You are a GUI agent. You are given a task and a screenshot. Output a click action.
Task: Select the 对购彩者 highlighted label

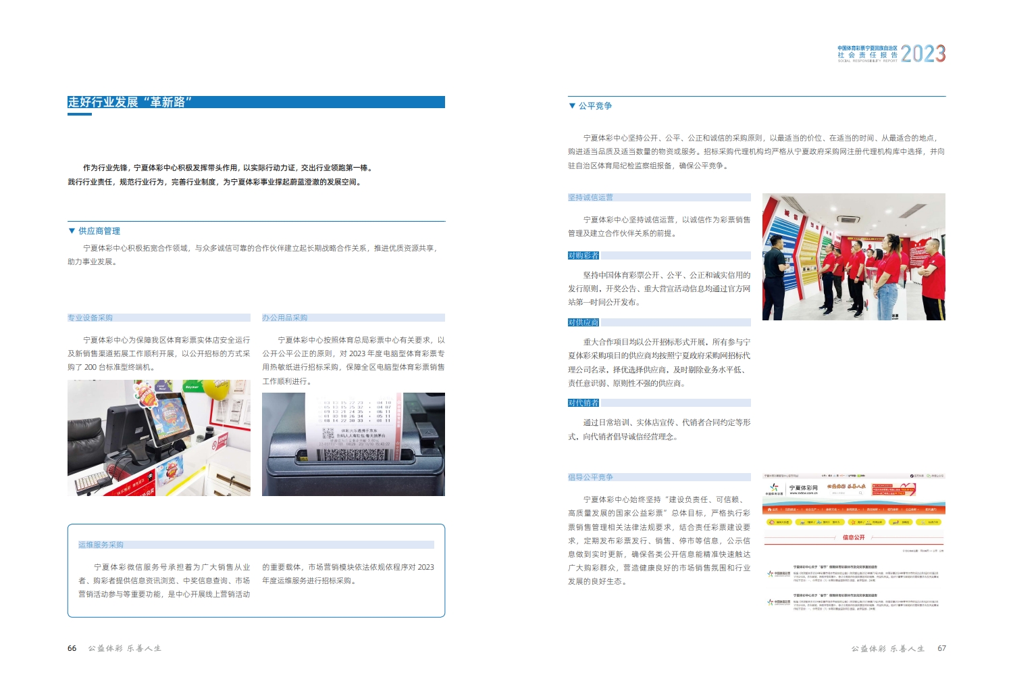[583, 255]
